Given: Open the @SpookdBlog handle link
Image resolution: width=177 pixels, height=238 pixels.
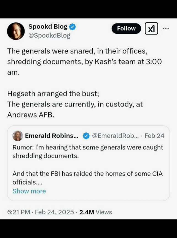Looking at the screenshot, I should [x=49, y=35].
